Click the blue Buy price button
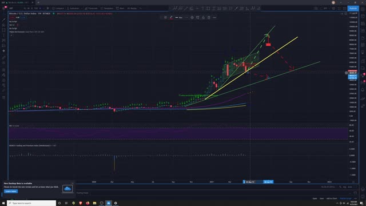Image resolution: width=366 pixels, height=206 pixels. (x=23, y=18)
